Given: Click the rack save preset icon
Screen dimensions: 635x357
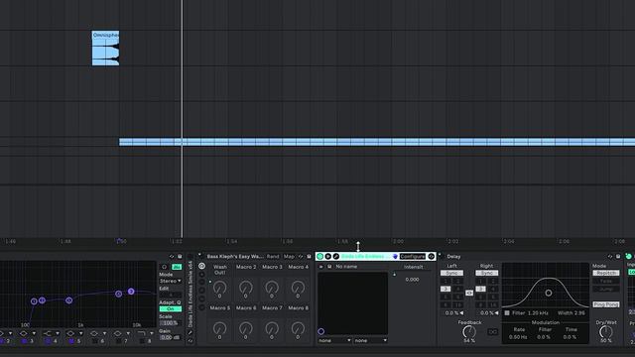Looking at the screenshot, I should (x=309, y=256).
